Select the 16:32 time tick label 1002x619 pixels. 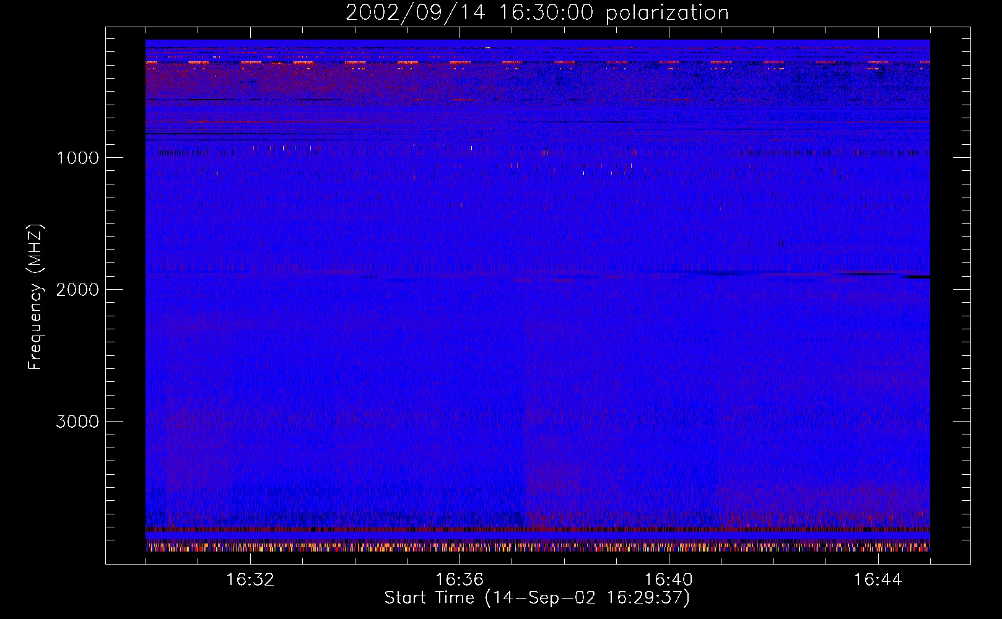click(x=250, y=580)
